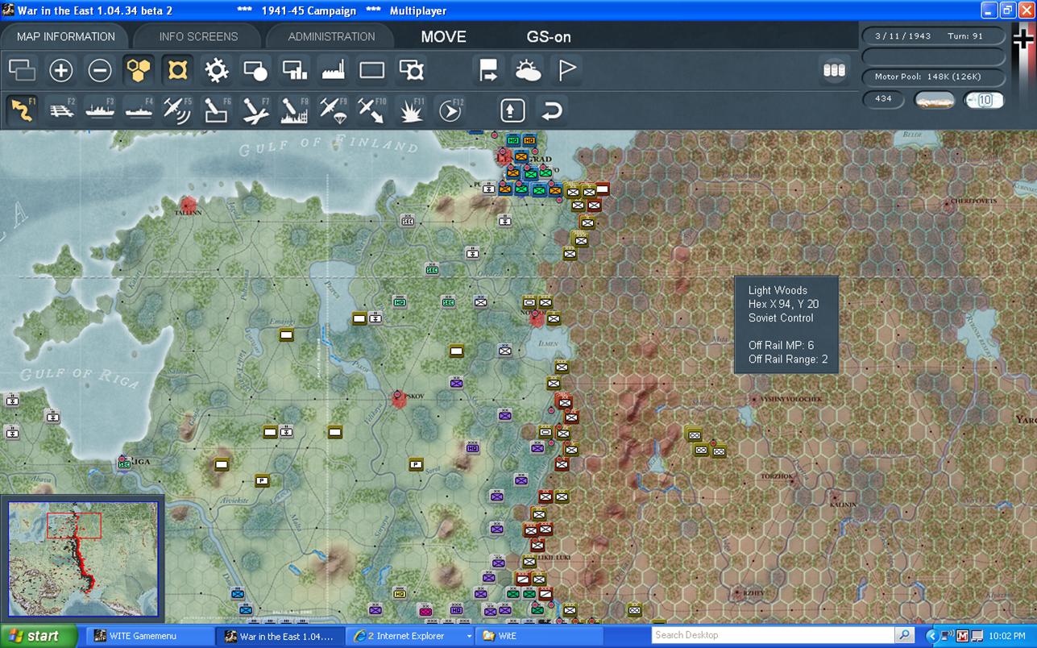Toggle the yellow hex grid display
The height and width of the screenshot is (648, 1037).
(139, 70)
